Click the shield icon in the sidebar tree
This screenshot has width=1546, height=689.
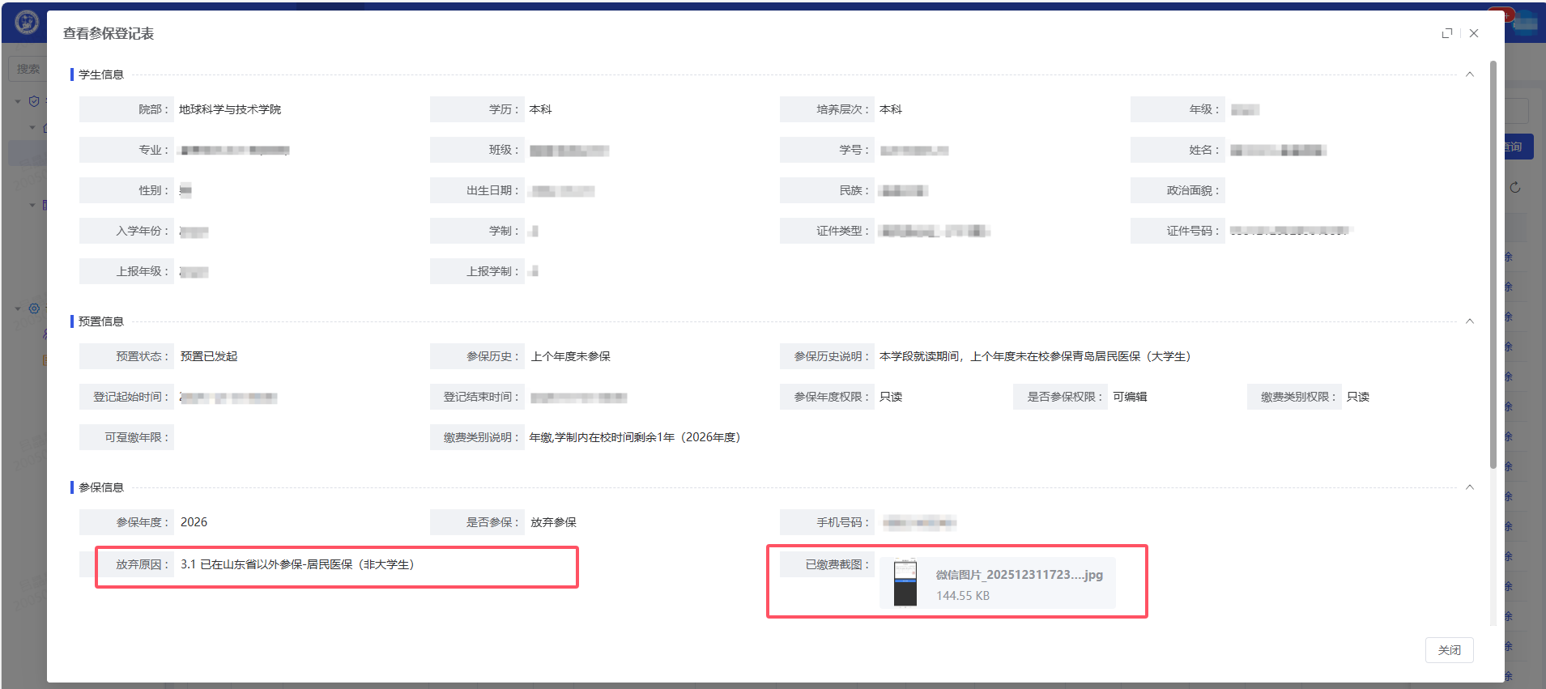click(x=34, y=101)
